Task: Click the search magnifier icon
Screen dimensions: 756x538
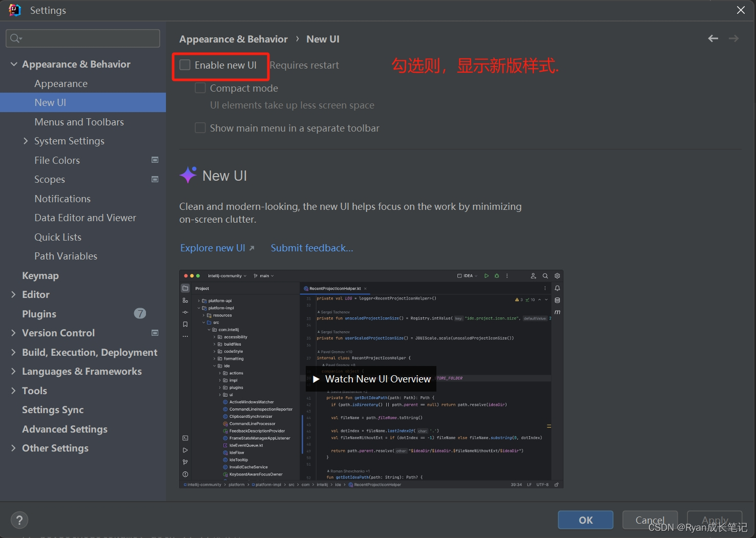Action: coord(16,38)
